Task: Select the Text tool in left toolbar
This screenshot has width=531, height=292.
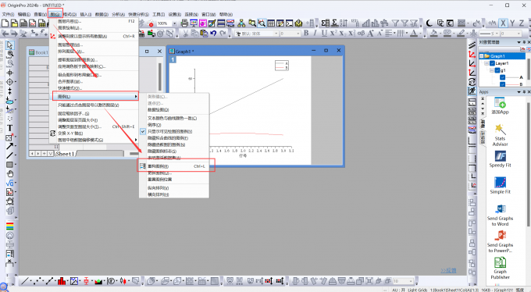Action: pyautogui.click(x=9, y=128)
